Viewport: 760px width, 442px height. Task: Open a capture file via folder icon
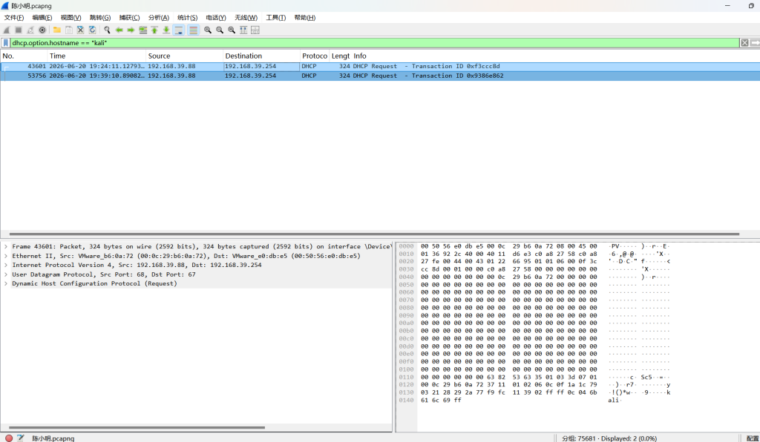[56, 30]
